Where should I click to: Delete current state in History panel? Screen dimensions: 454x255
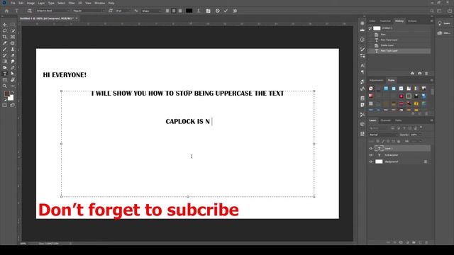(x=426, y=74)
